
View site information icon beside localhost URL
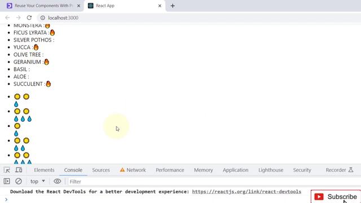click(x=43, y=17)
